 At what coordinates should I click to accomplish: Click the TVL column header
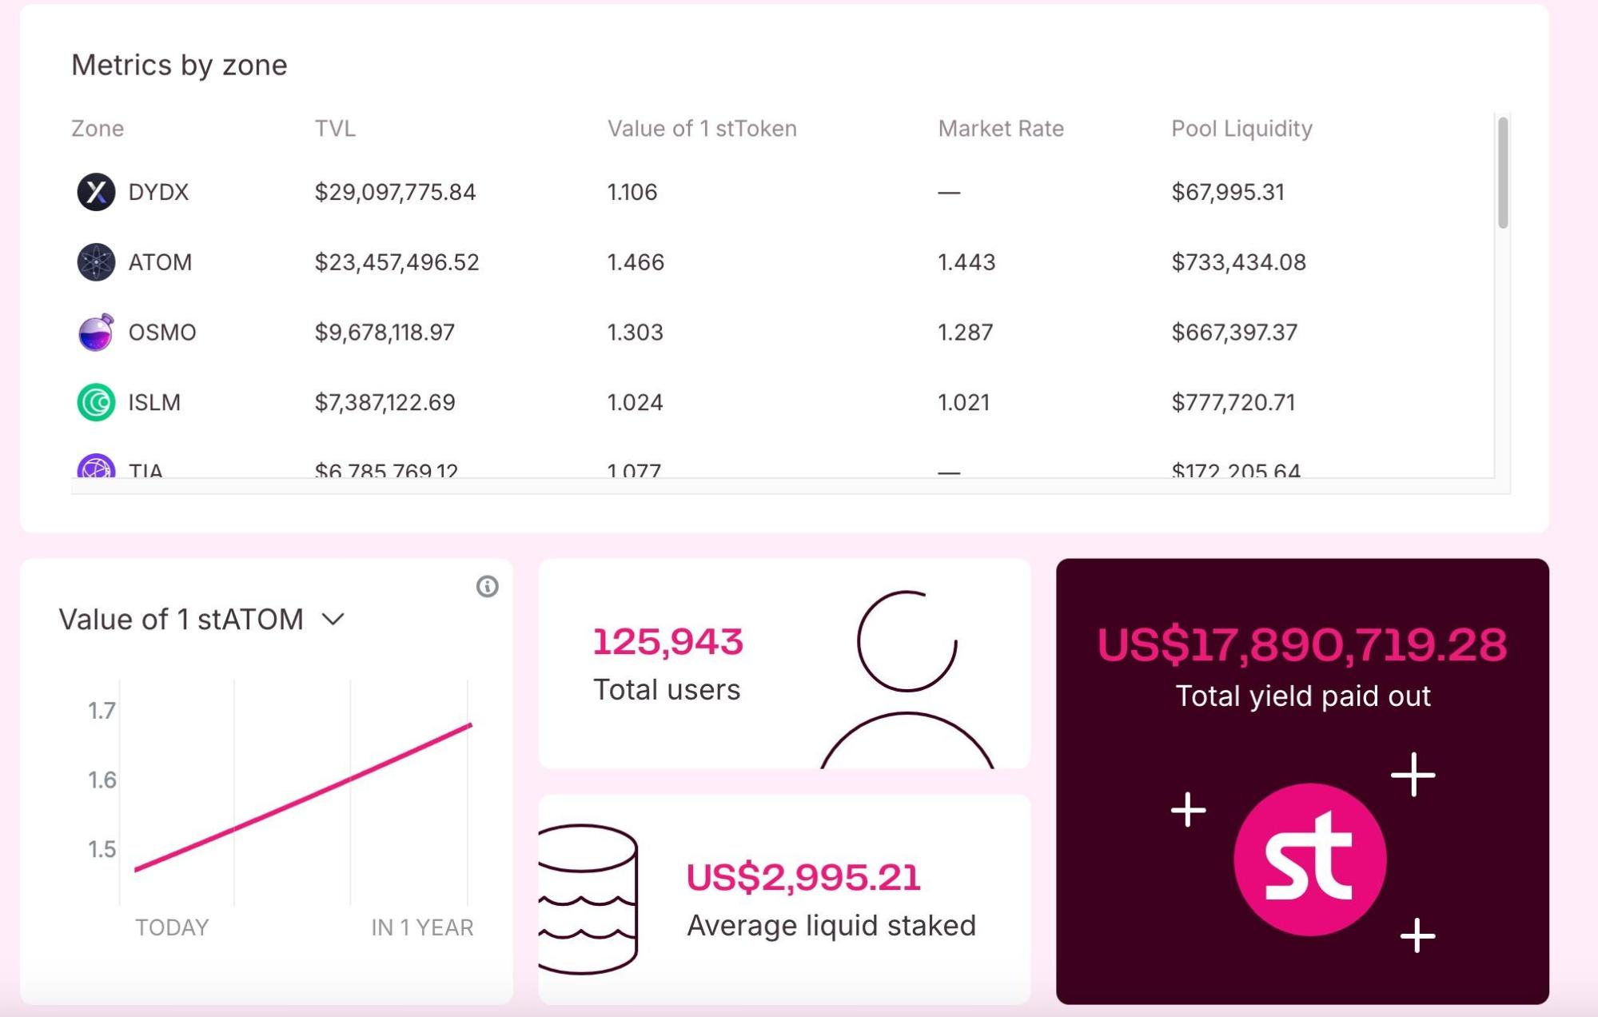click(x=335, y=129)
